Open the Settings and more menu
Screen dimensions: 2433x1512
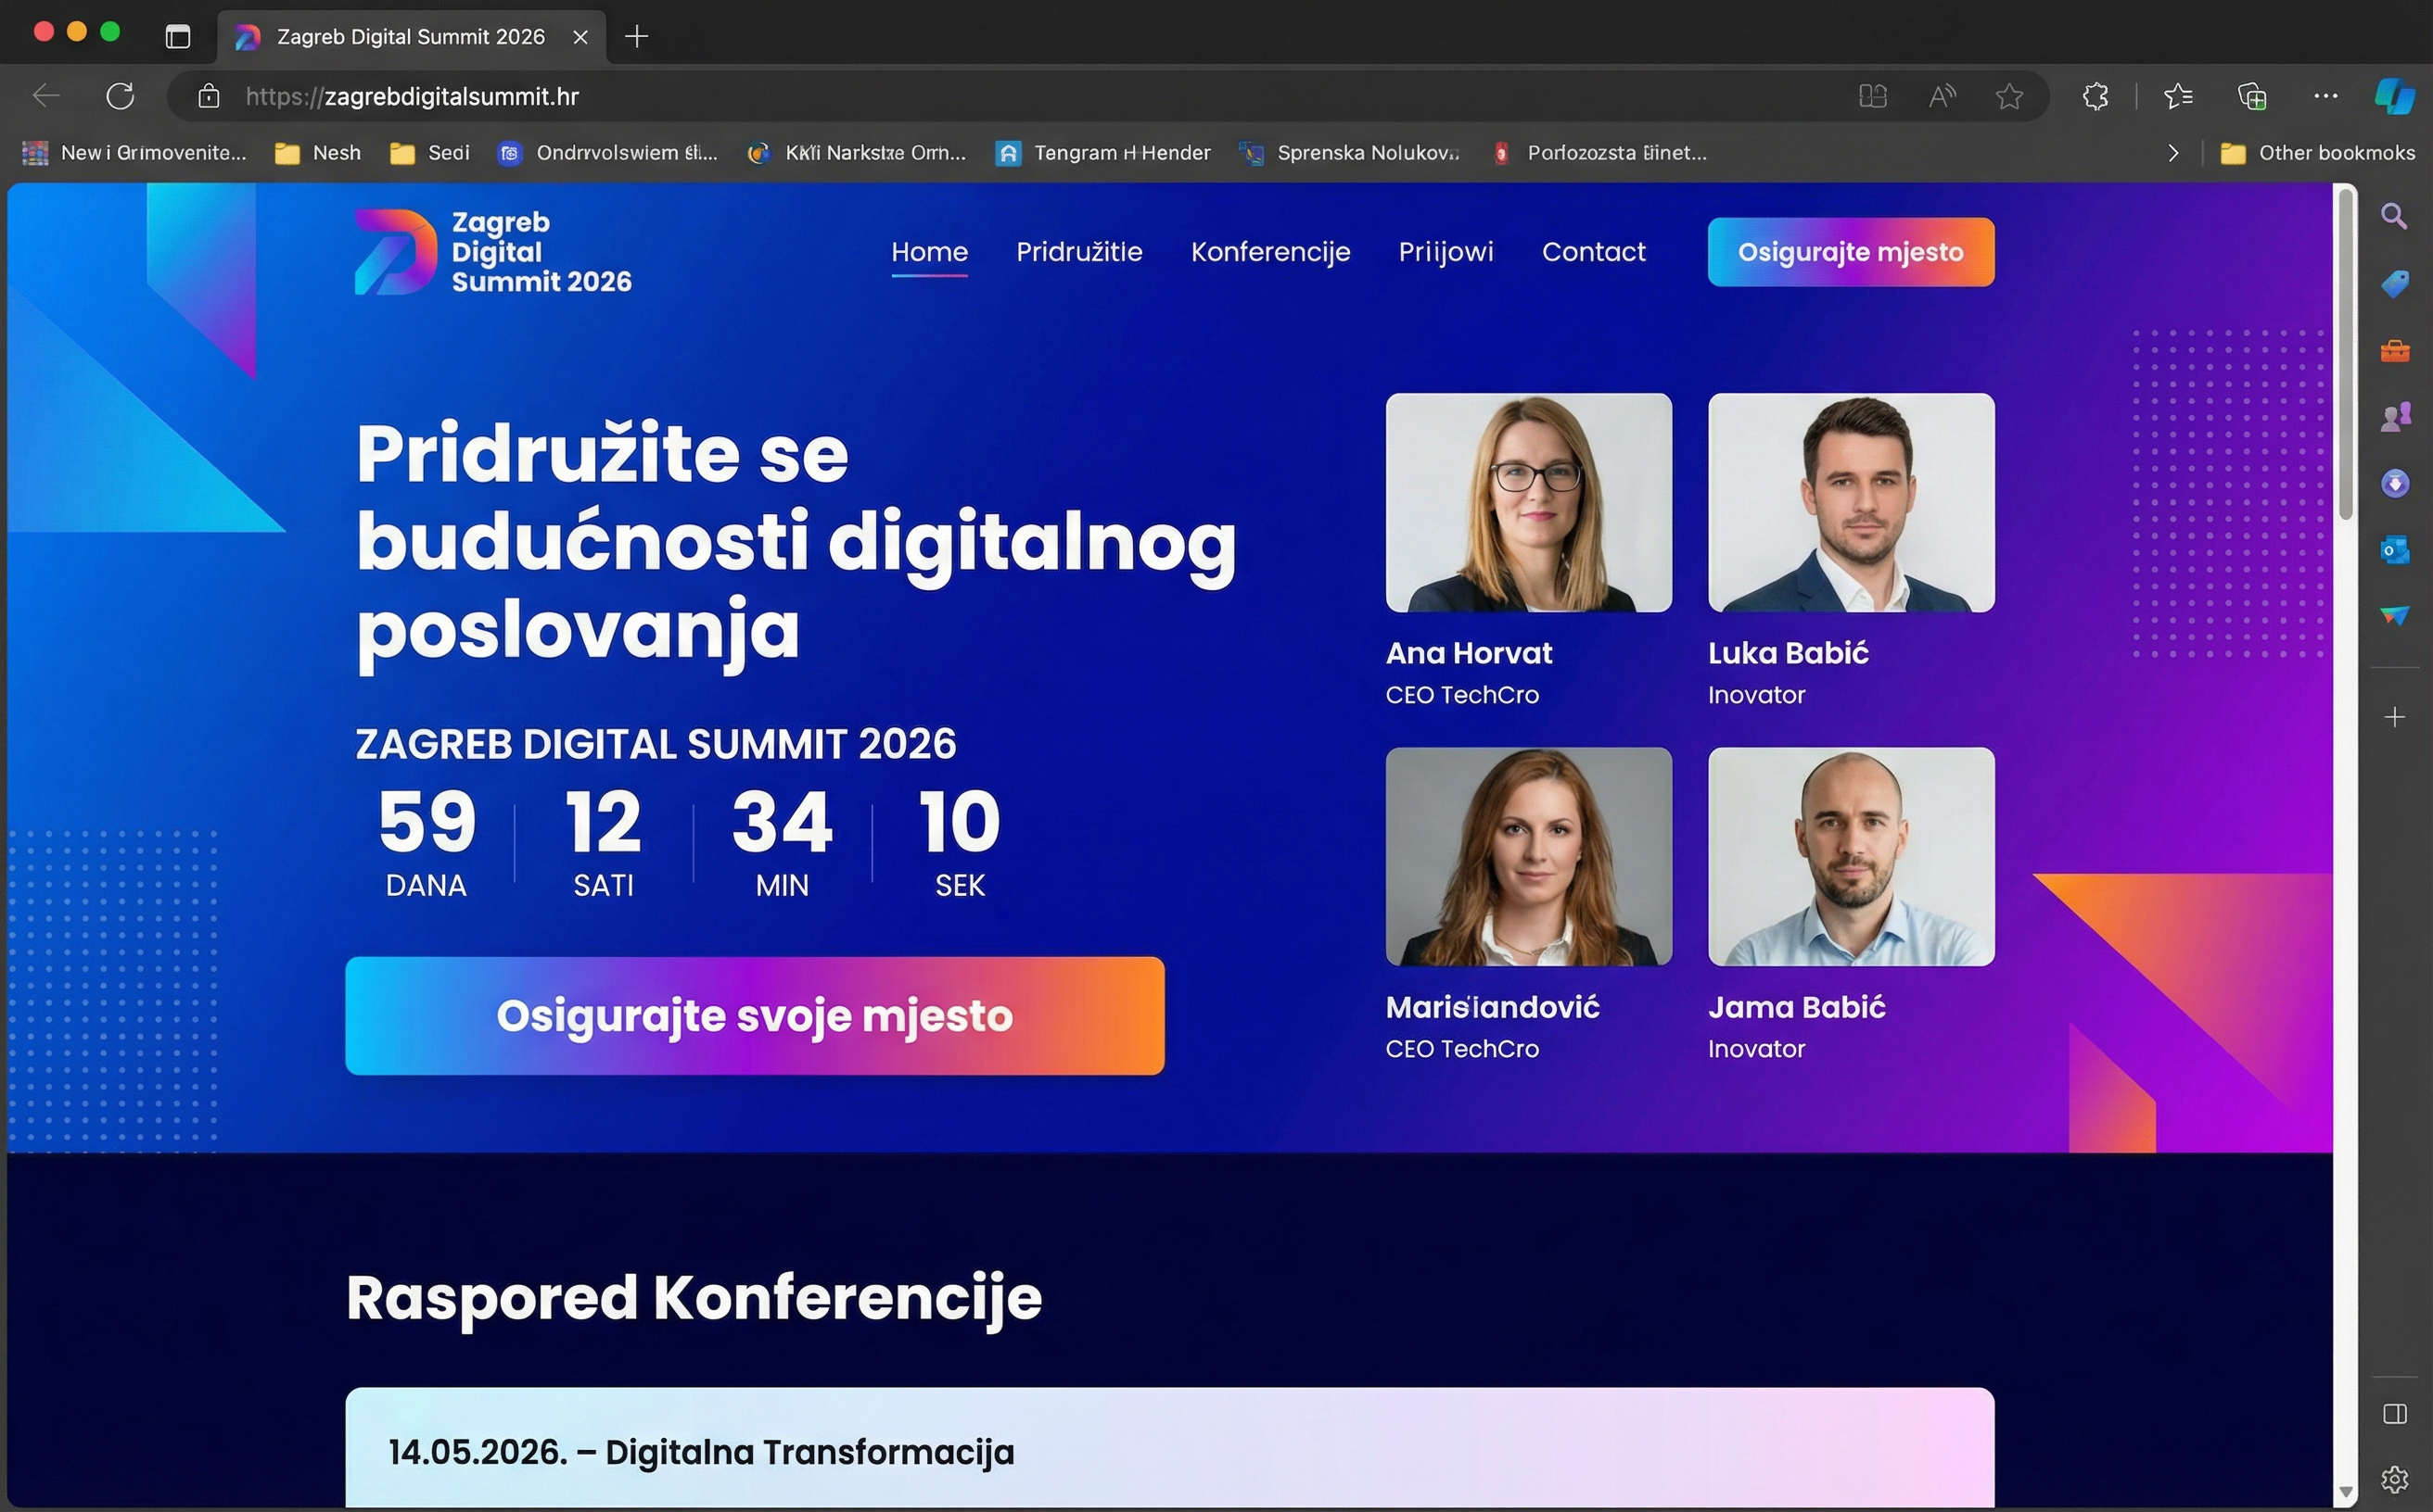[x=2326, y=96]
